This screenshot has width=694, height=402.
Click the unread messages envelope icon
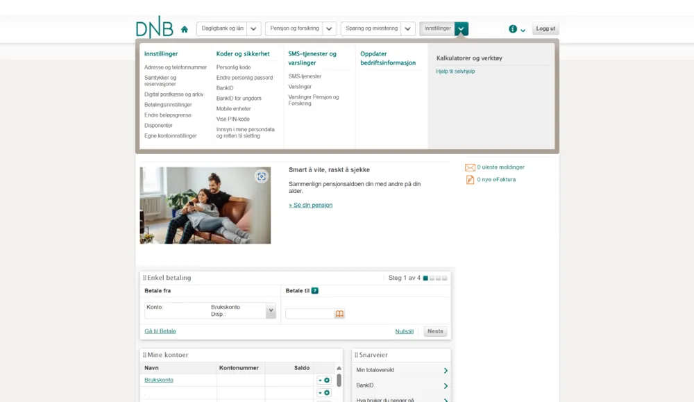coord(470,167)
